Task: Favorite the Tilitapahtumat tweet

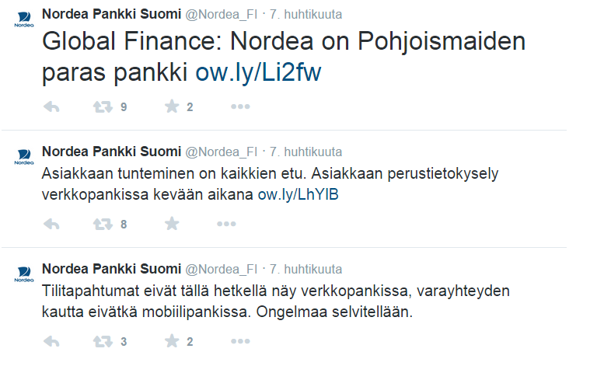Action: coord(172,341)
